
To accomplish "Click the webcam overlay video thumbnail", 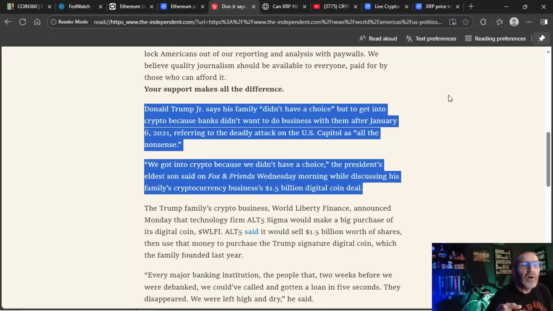I will click(x=492, y=277).
